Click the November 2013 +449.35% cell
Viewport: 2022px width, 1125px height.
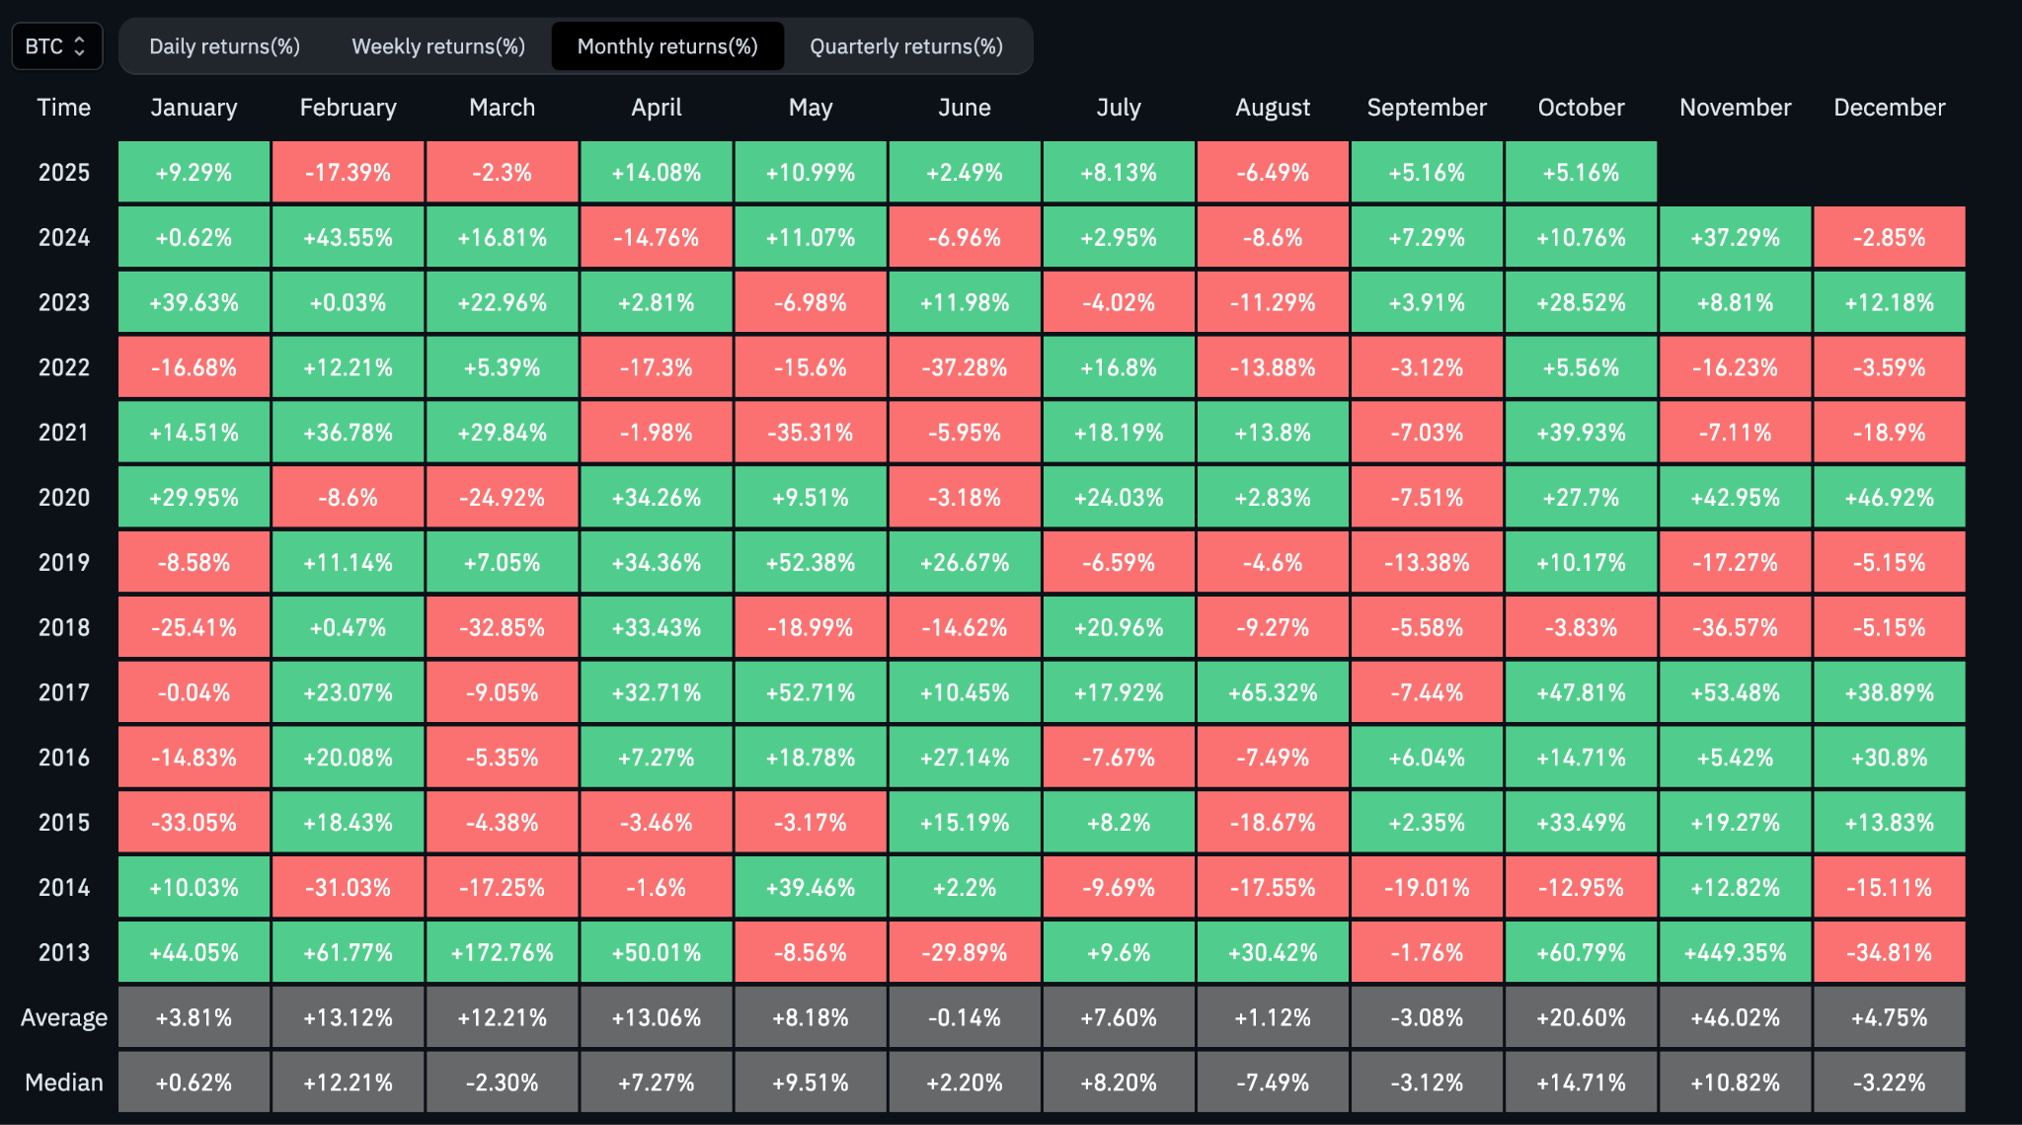(x=1735, y=952)
